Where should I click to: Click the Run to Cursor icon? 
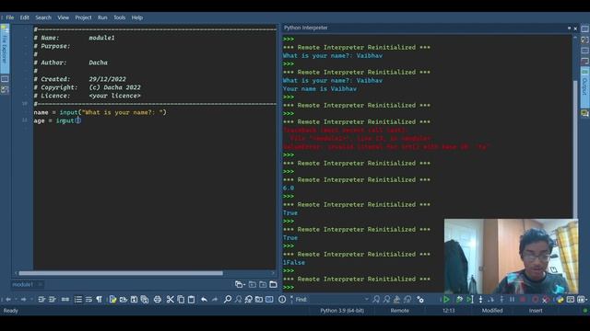click(469, 300)
